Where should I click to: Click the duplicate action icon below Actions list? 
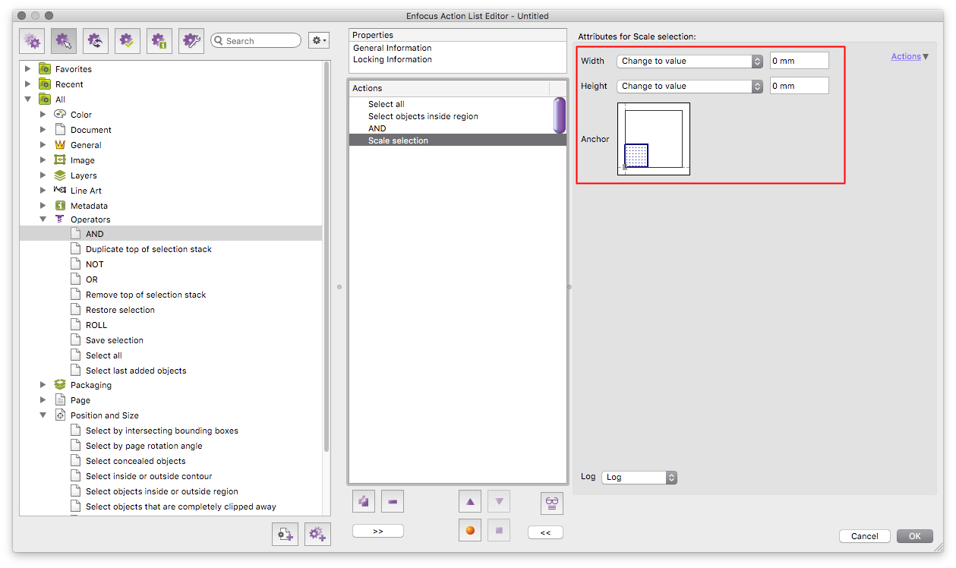[x=364, y=501]
